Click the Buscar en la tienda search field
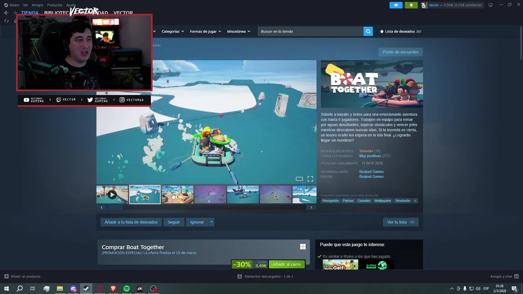Screen dimensions: 523x294 tap(311, 31)
